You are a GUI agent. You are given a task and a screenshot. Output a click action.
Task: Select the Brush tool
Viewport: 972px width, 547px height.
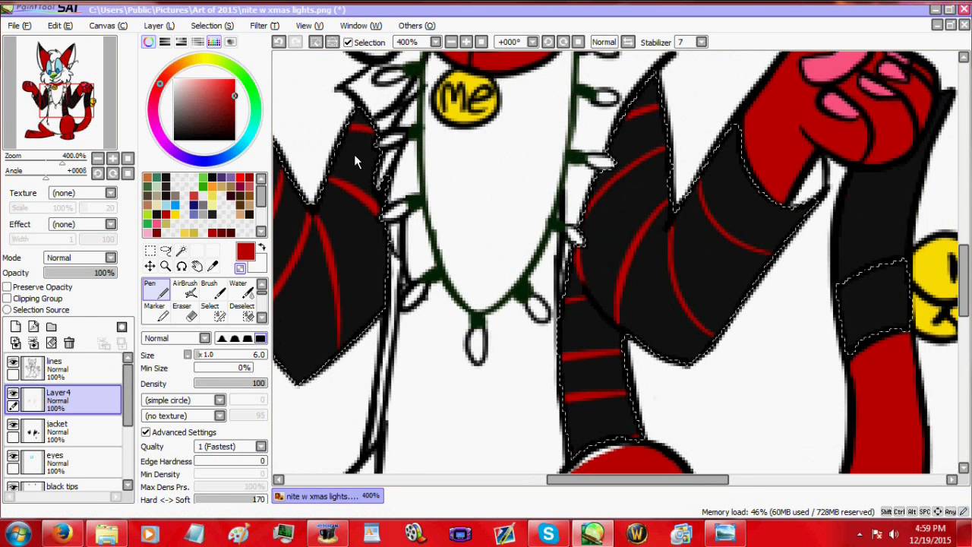213,289
